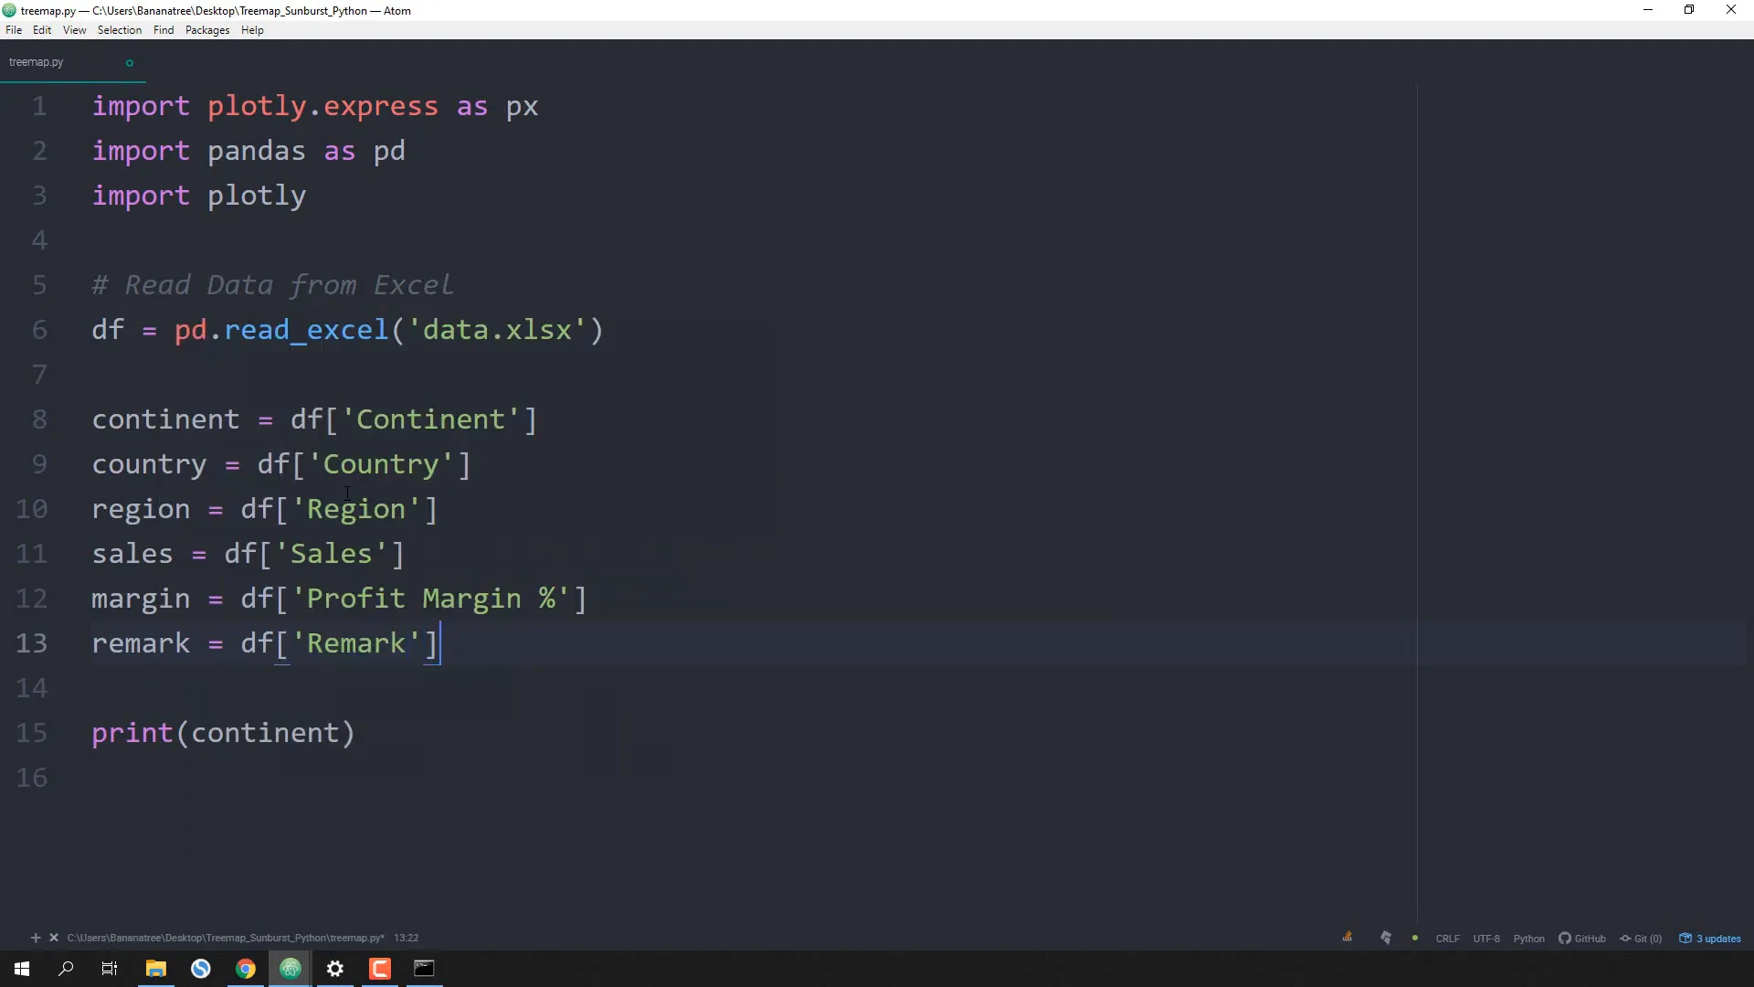Click the Stack Overflow status bar icon
1754x987 pixels.
click(1347, 937)
